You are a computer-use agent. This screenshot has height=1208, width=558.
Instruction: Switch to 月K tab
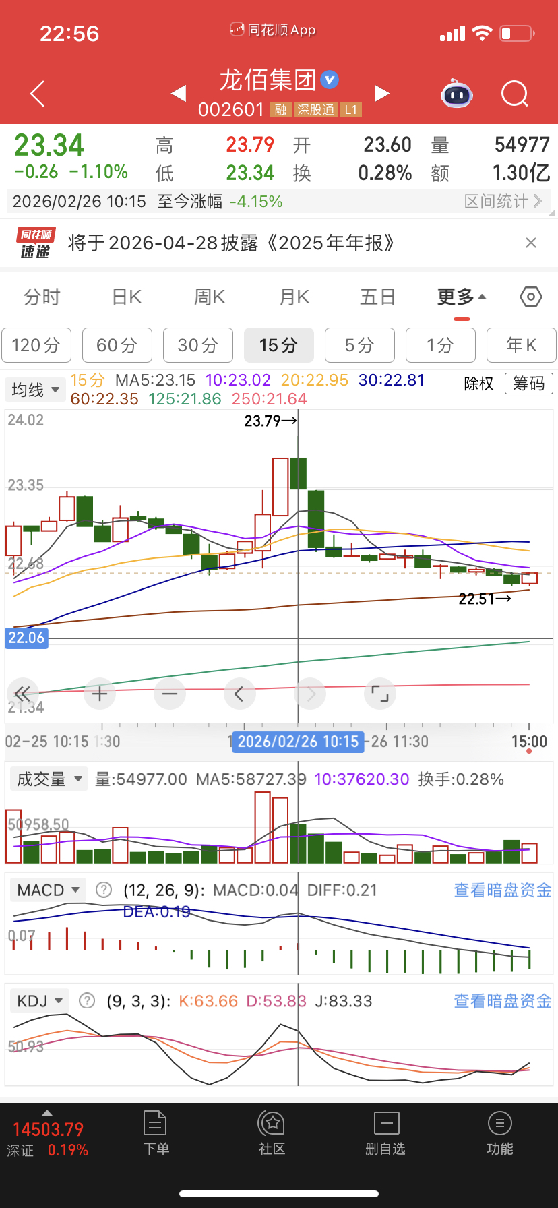[294, 297]
